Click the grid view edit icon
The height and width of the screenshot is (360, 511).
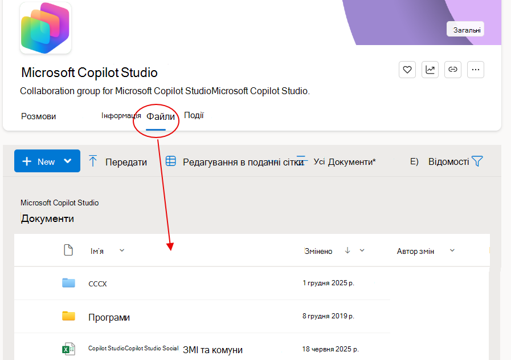coord(171,161)
